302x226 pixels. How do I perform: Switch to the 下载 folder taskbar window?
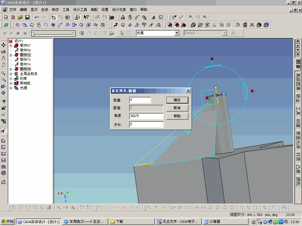coord(132,222)
